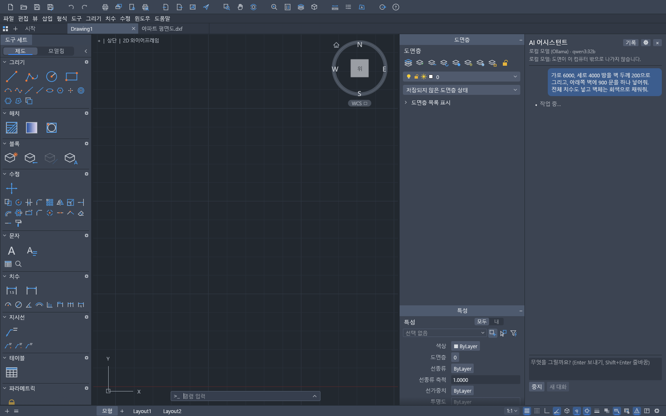The width and height of the screenshot is (666, 416).
Task: Collapse the 해치 section
Action: click(5, 113)
